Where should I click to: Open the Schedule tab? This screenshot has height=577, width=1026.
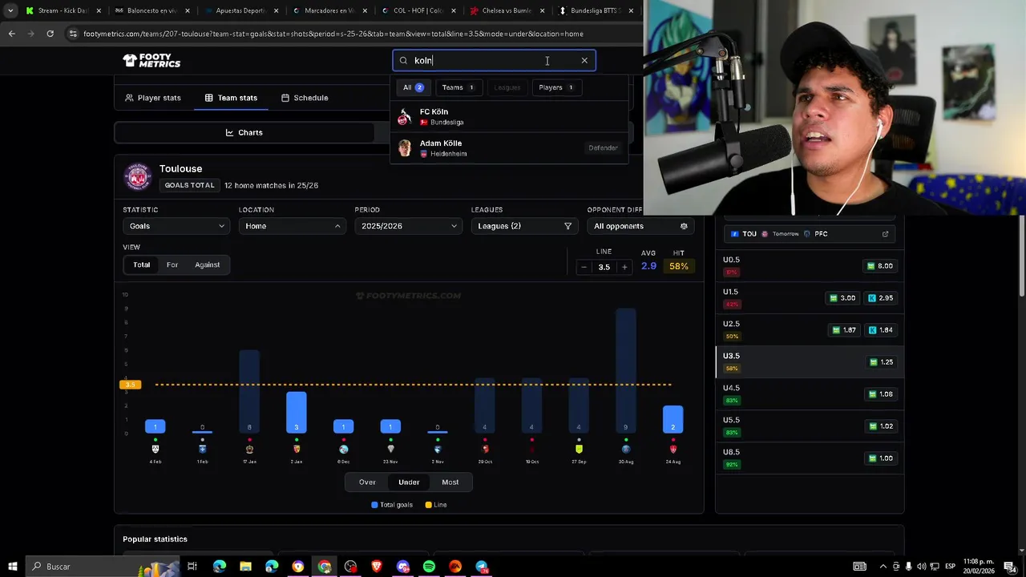point(305,98)
